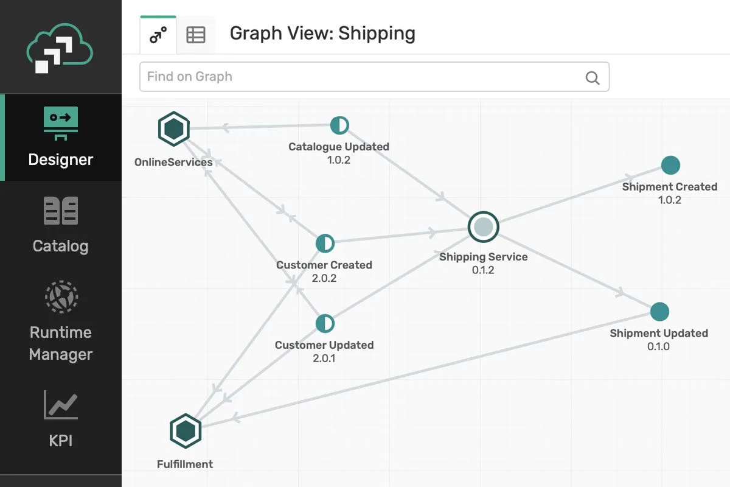Image resolution: width=730 pixels, height=487 pixels.
Task: Select the Catalogue Updated event node
Action: click(339, 126)
